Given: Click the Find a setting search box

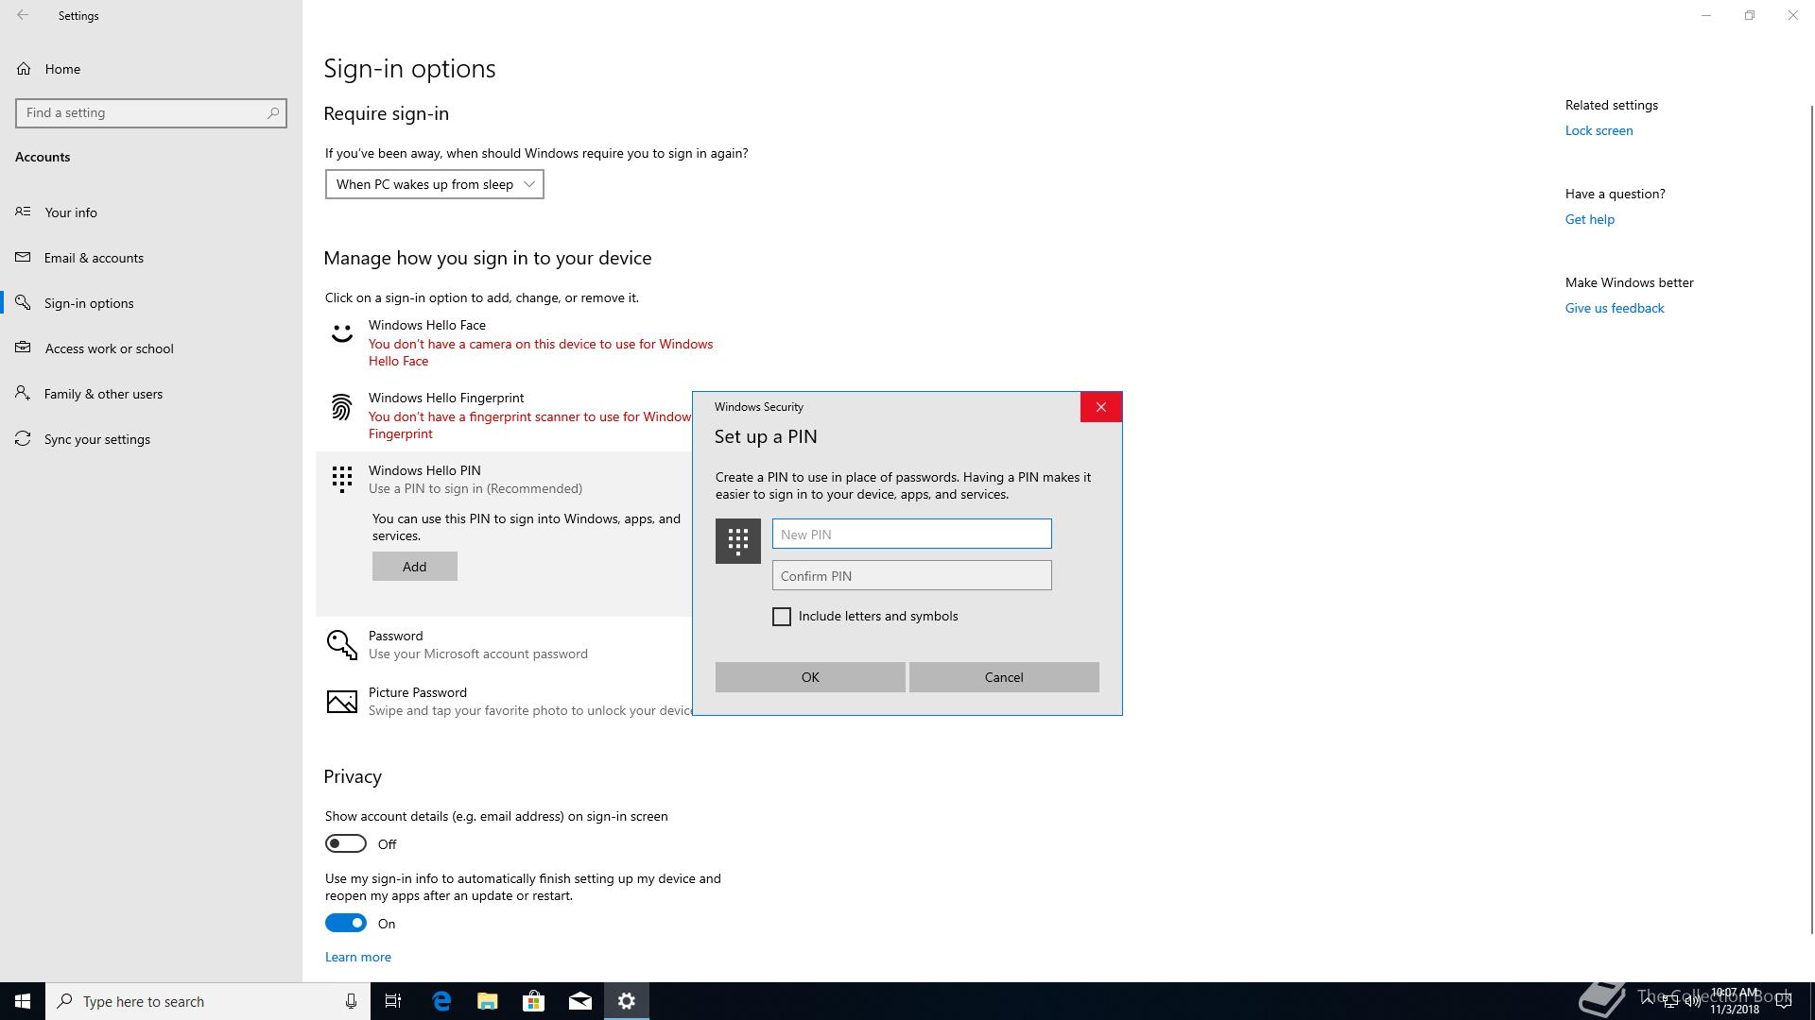Looking at the screenshot, I should 151,112.
